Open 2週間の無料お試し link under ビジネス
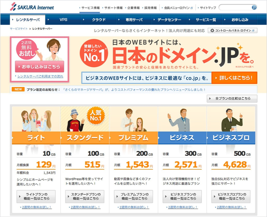The width and height of the screenshot is (267, 217). click(x=183, y=207)
